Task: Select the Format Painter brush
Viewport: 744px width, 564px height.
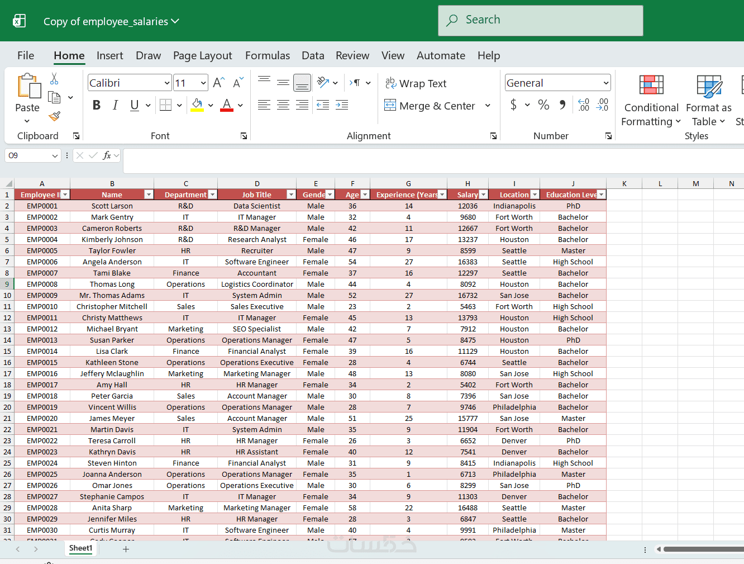Action: pos(54,116)
